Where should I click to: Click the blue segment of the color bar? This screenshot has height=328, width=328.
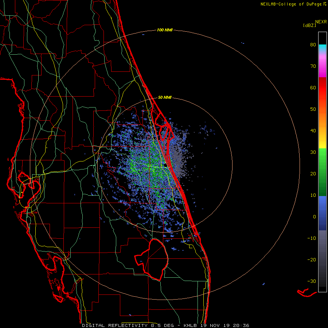(323, 213)
